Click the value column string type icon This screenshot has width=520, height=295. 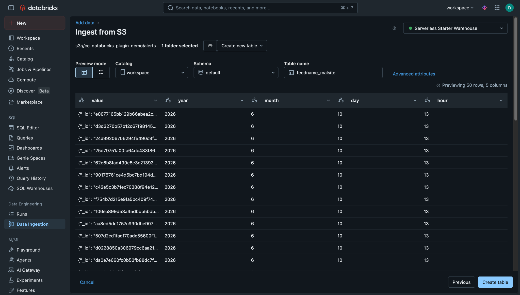(82, 100)
